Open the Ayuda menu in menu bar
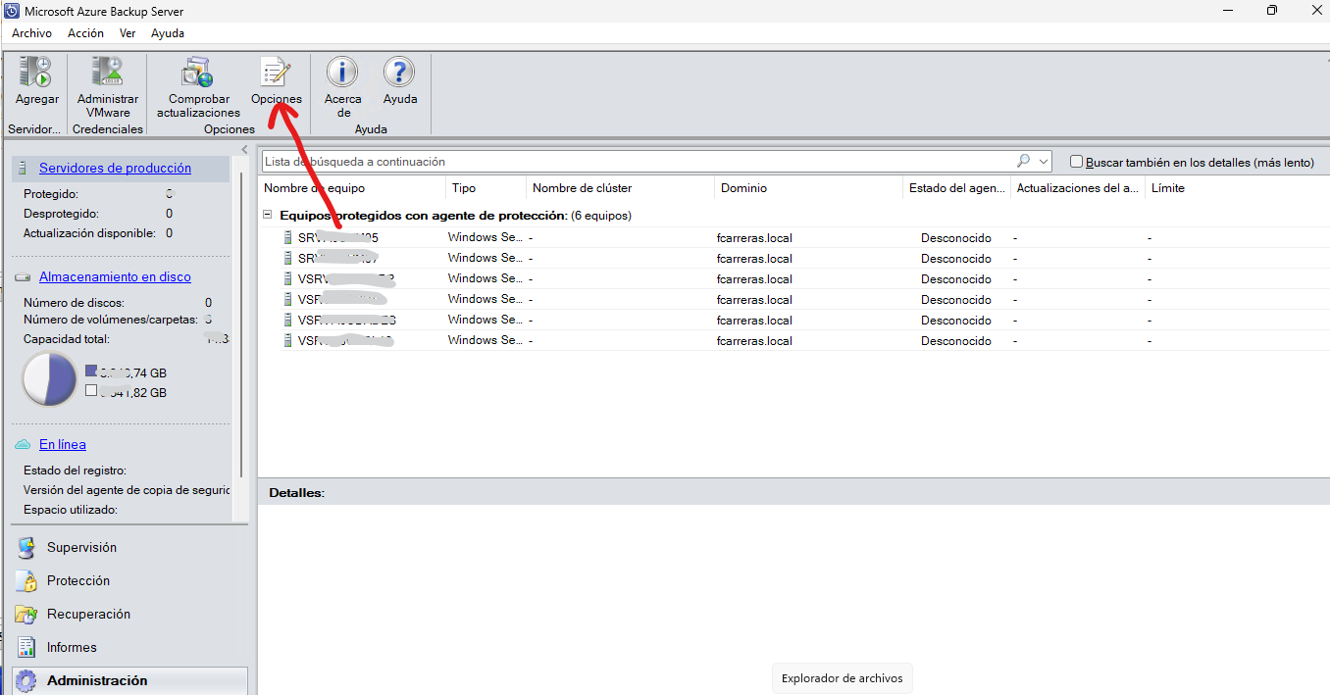 coord(168,33)
